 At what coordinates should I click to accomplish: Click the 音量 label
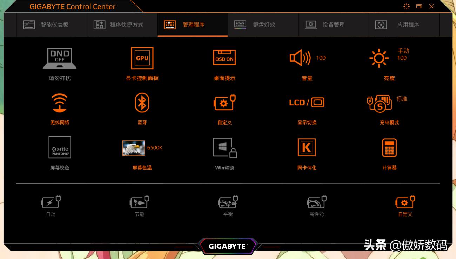tap(307, 78)
